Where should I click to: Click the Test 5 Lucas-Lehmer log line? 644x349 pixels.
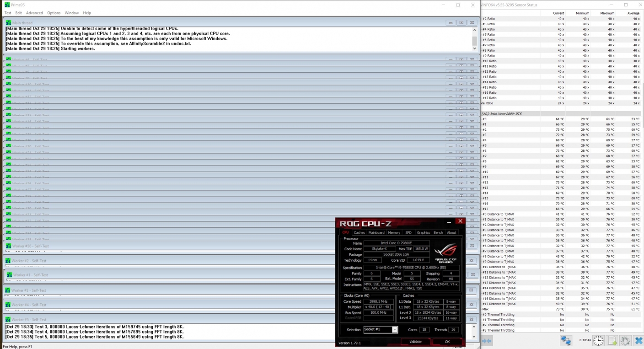pyautogui.click(x=95, y=337)
